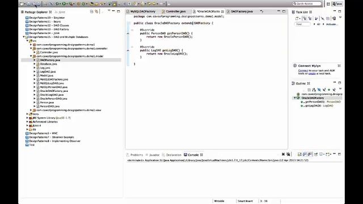Viewport: 363px width, 204px height.
Task: Click the Activate... link in Task List
Action: point(332,24)
